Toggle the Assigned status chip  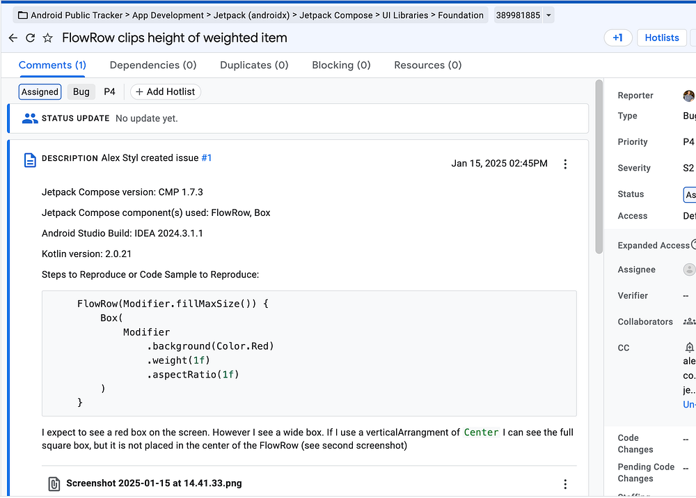click(x=40, y=92)
